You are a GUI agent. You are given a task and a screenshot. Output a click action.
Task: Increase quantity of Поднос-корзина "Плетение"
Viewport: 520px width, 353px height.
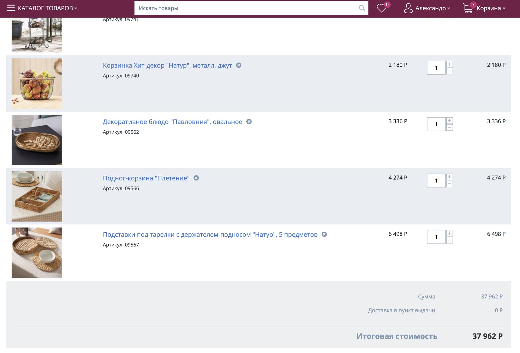pyautogui.click(x=450, y=177)
